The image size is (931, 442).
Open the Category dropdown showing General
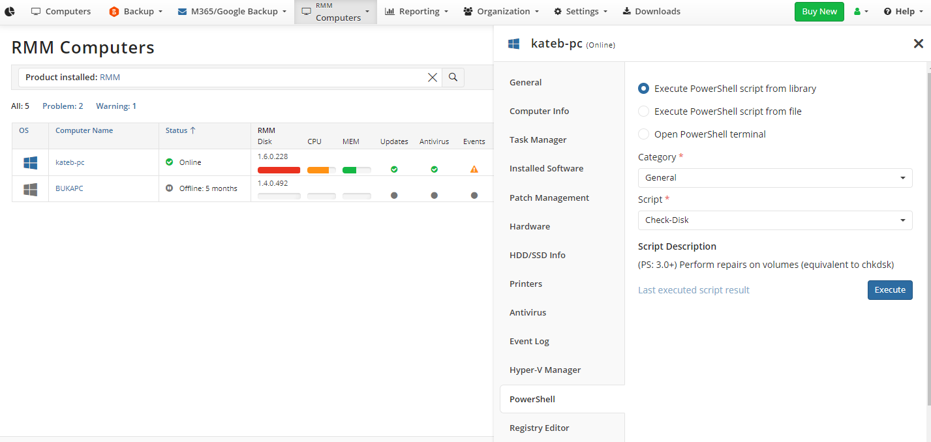[x=774, y=177]
